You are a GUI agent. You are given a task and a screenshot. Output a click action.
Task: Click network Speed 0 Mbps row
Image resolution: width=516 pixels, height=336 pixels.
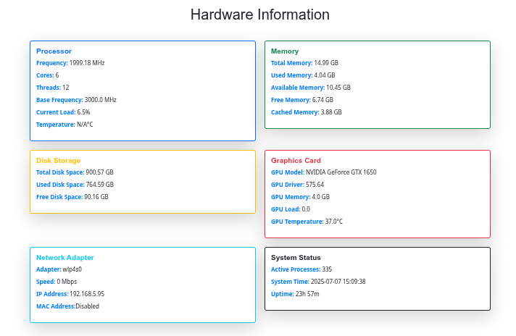click(x=57, y=282)
